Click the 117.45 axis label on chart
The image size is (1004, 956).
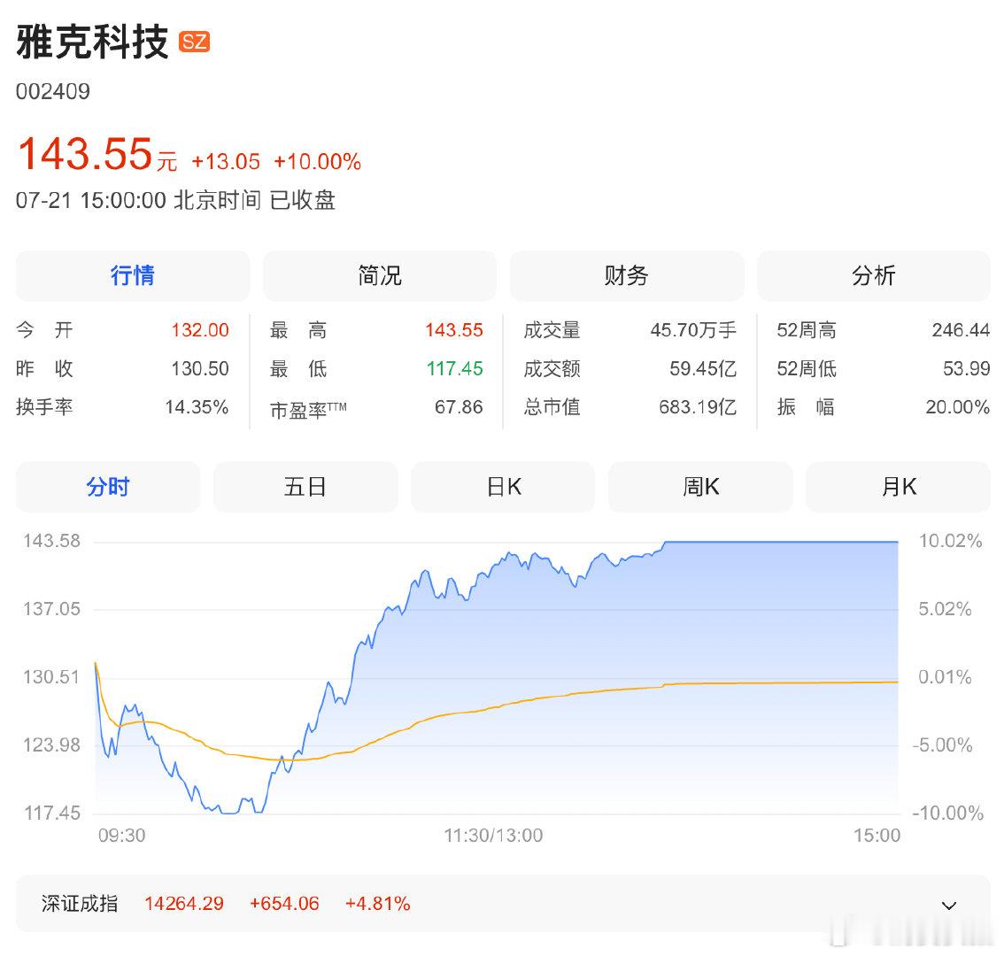pos(52,813)
